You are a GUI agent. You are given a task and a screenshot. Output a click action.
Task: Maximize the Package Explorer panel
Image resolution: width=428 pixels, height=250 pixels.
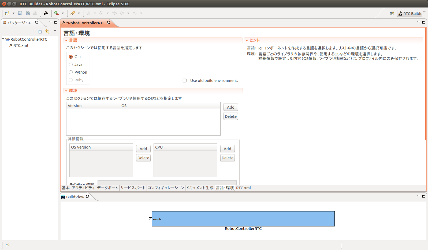(56, 22)
